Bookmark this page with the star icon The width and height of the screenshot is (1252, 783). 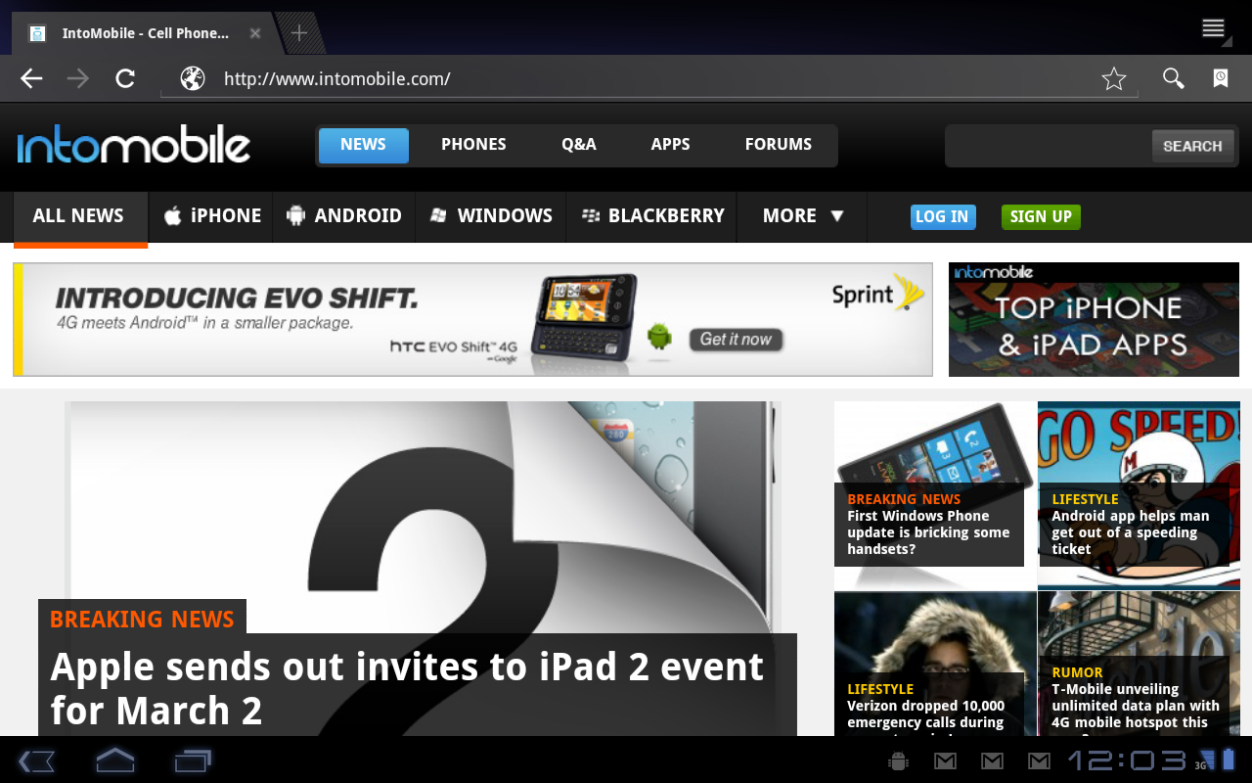[1114, 79]
